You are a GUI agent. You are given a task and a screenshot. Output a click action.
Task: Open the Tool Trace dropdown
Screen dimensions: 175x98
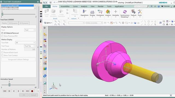click(30, 46)
